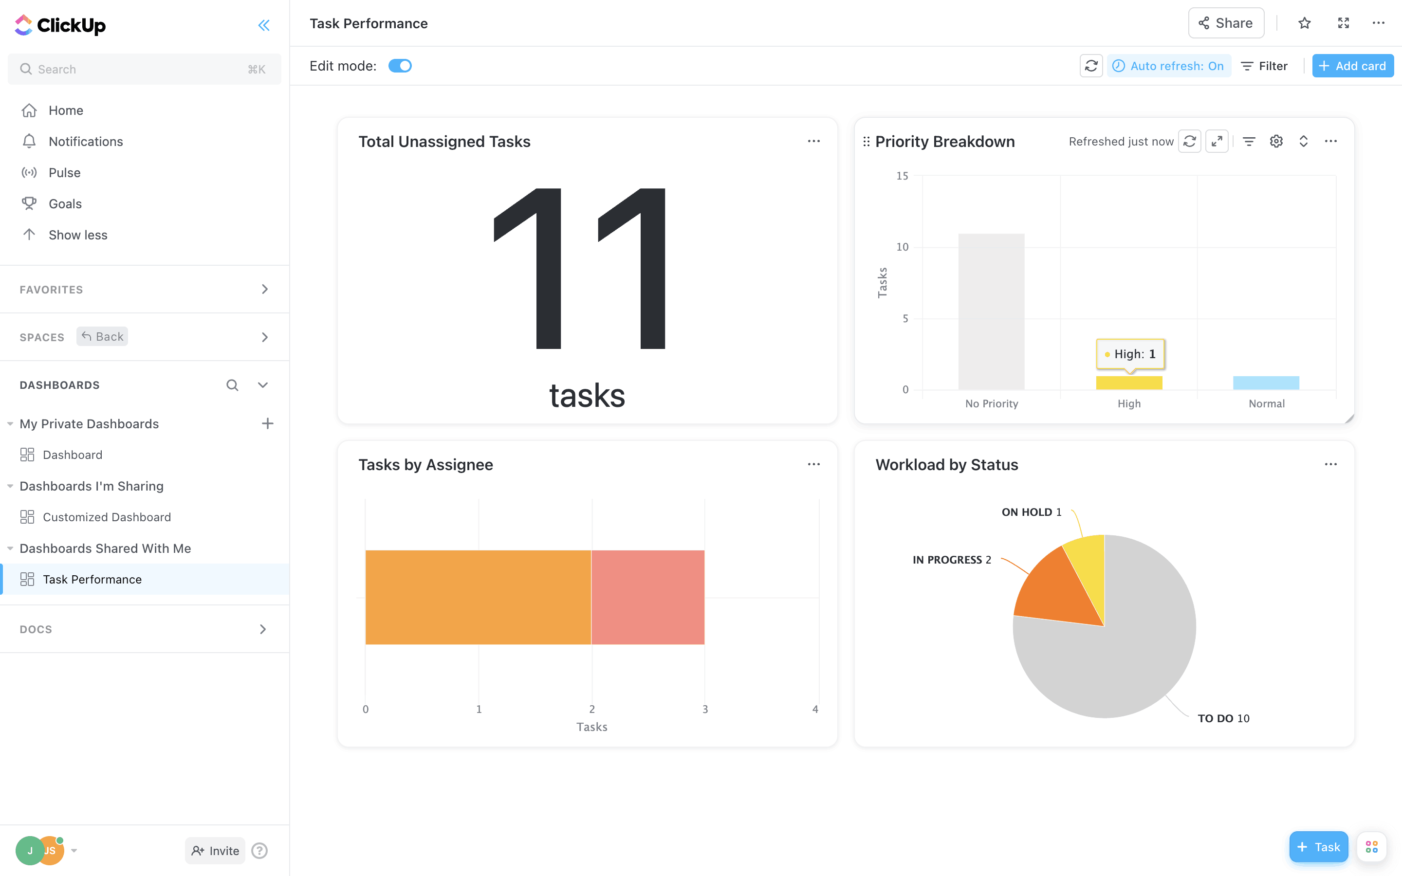Viewport: 1402px width, 876px height.
Task: Search dashboards using magnifier icon
Action: click(232, 385)
